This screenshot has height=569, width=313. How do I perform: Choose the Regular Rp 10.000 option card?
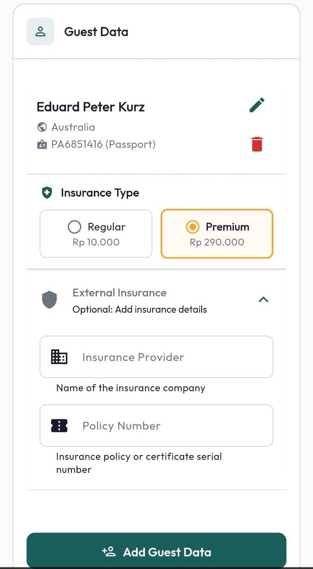pos(96,234)
